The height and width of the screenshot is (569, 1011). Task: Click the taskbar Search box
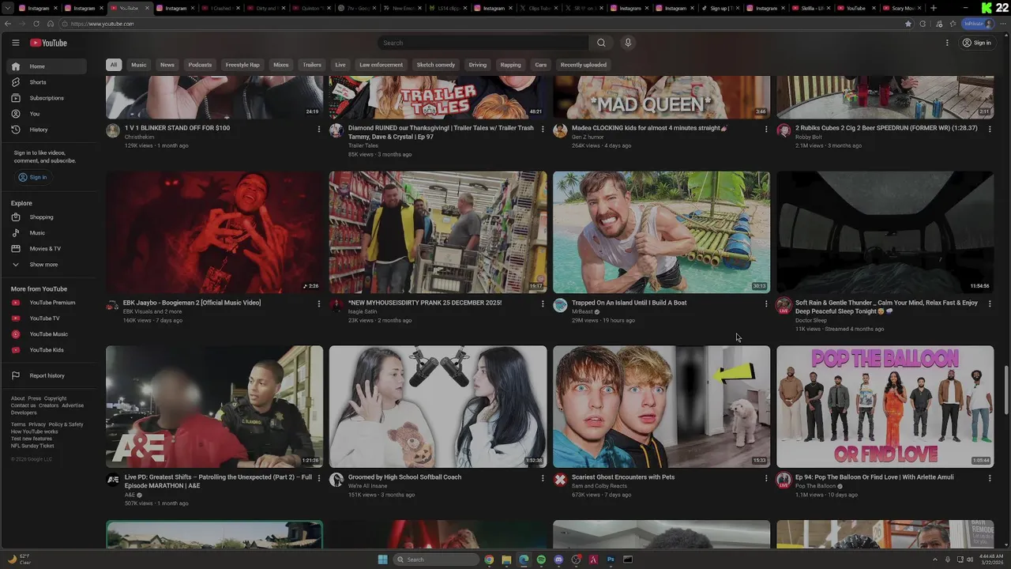point(437,560)
